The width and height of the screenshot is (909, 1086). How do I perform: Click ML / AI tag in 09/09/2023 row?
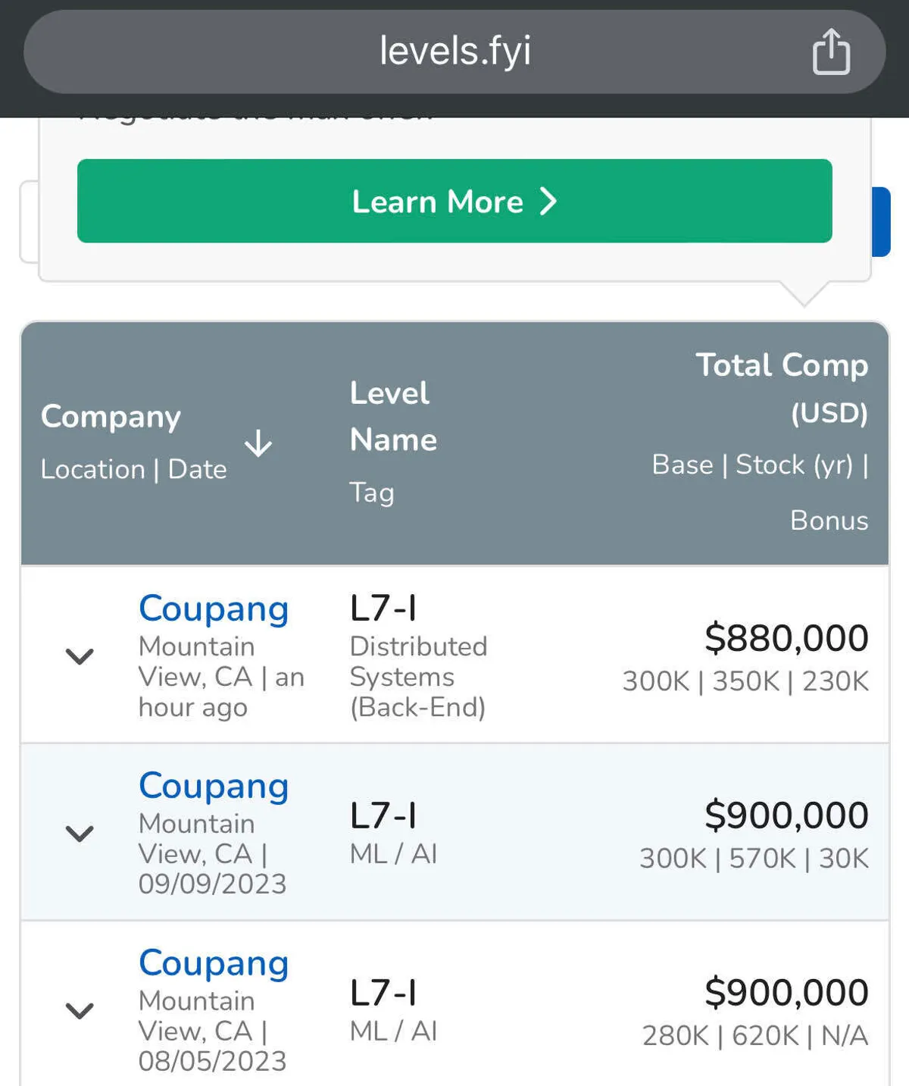(393, 854)
